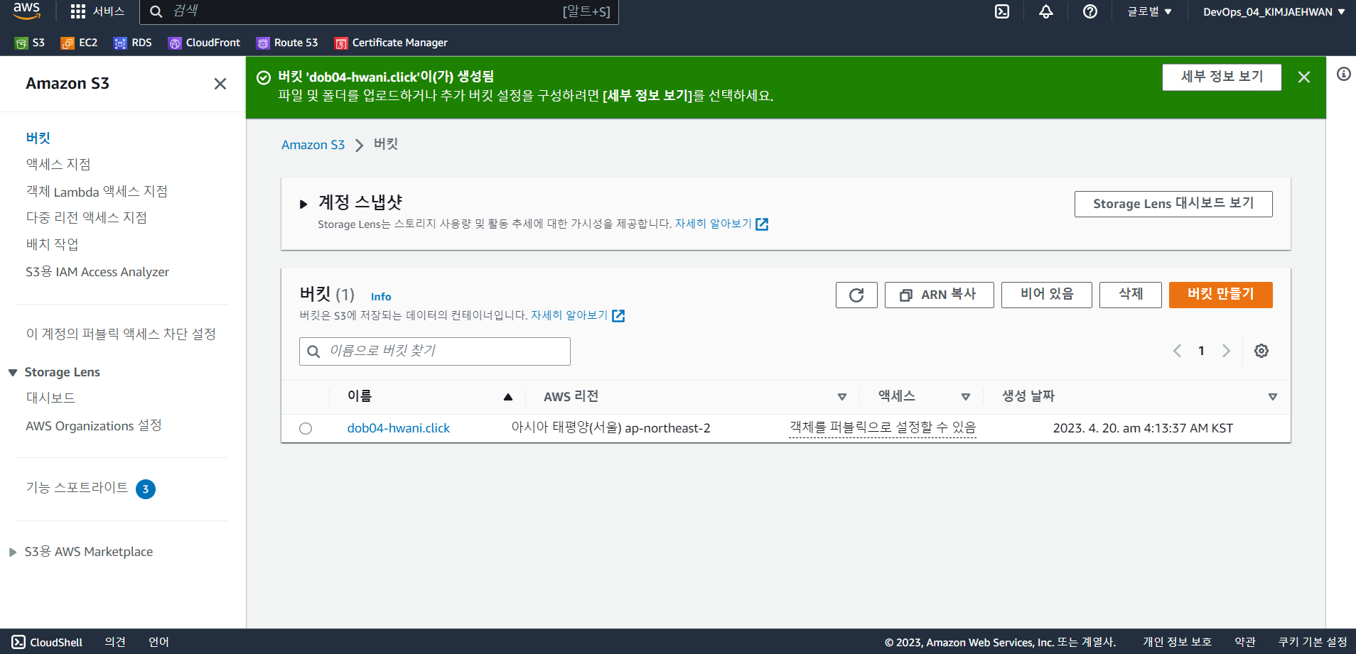Click 의견 in the footer
The width and height of the screenshot is (1356, 654).
pos(115,642)
